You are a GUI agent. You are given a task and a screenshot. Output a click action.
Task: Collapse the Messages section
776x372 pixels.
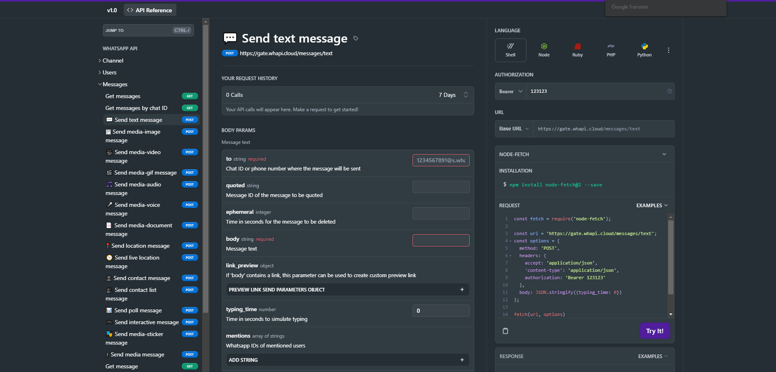click(x=113, y=84)
